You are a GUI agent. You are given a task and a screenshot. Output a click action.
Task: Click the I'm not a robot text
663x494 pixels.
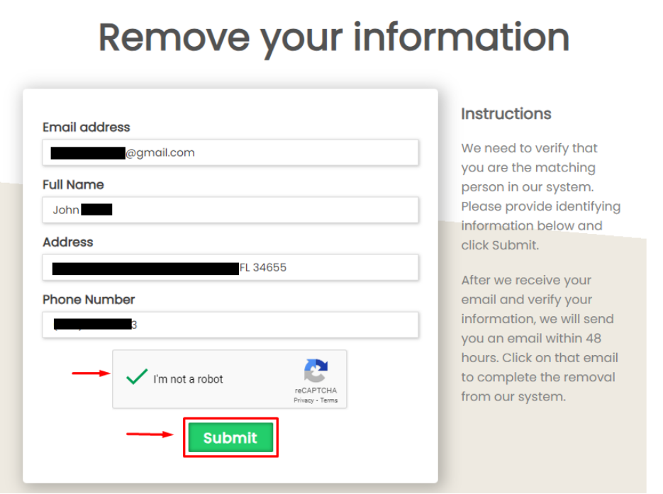(x=188, y=379)
